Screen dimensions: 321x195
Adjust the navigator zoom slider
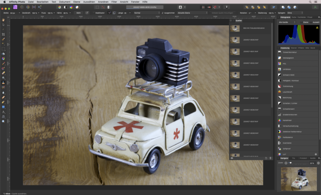coord(291,163)
